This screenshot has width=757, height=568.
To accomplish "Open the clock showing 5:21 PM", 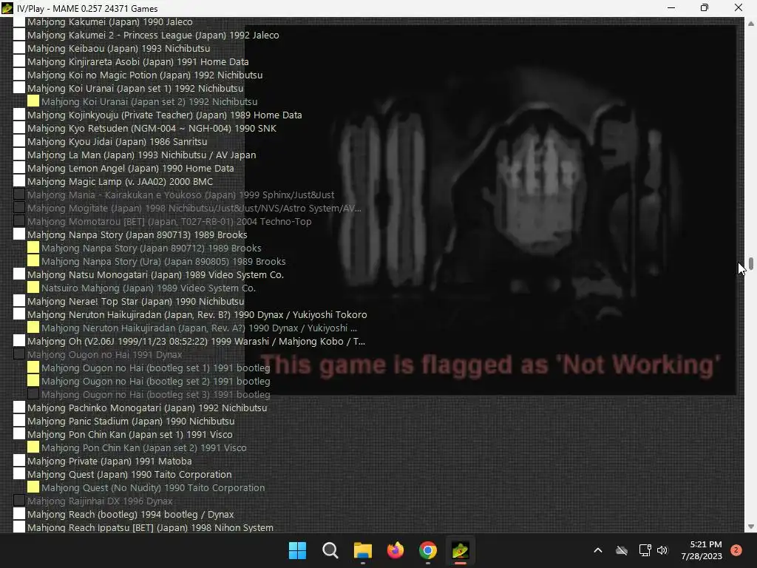I will pos(702,550).
